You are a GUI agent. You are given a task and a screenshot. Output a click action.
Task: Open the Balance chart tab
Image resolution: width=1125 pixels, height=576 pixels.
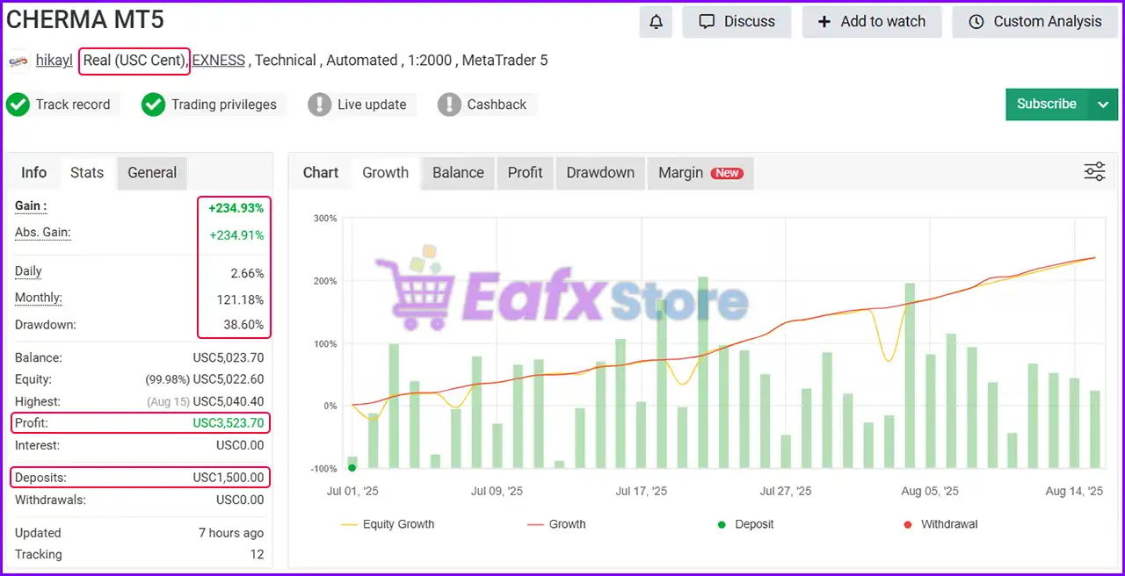pos(458,173)
